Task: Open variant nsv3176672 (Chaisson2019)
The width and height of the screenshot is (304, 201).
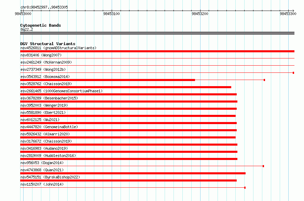Action: [46, 141]
